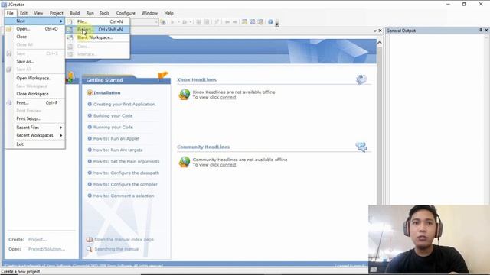
Task: Open the Building your Code topic
Action: (x=113, y=115)
